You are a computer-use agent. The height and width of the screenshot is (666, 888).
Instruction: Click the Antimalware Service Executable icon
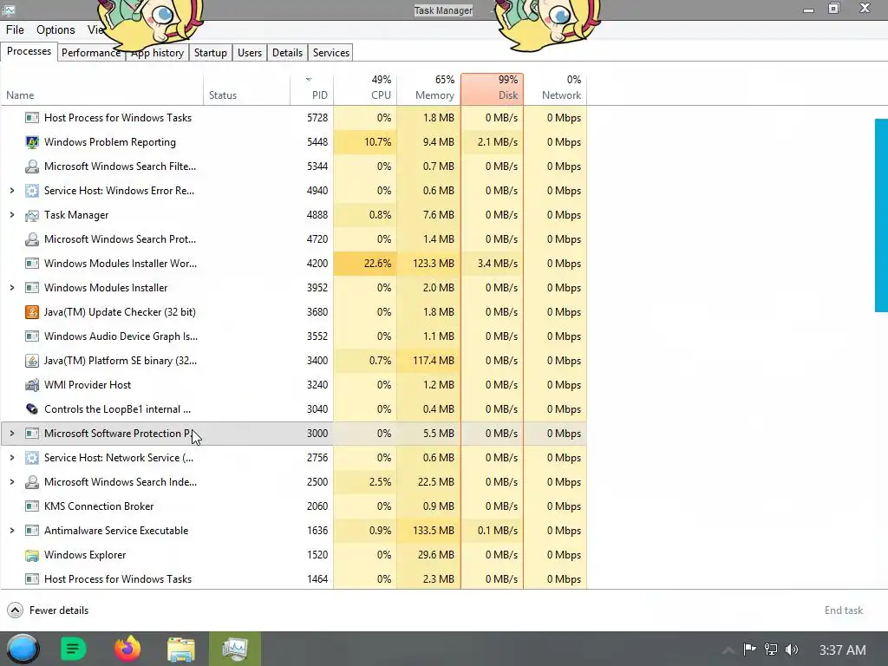[x=32, y=531]
